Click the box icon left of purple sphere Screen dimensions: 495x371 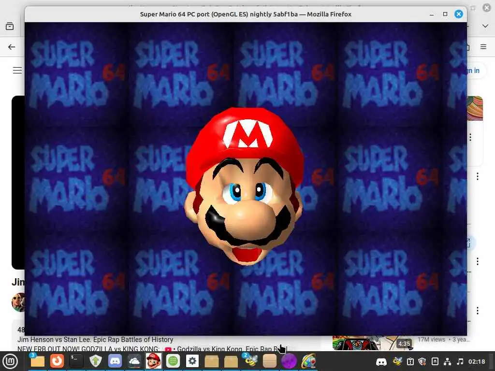270,361
